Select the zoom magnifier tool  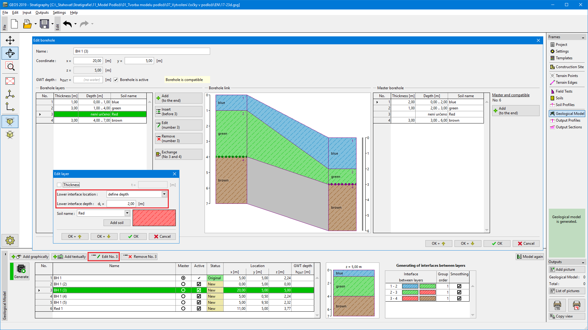[10, 66]
